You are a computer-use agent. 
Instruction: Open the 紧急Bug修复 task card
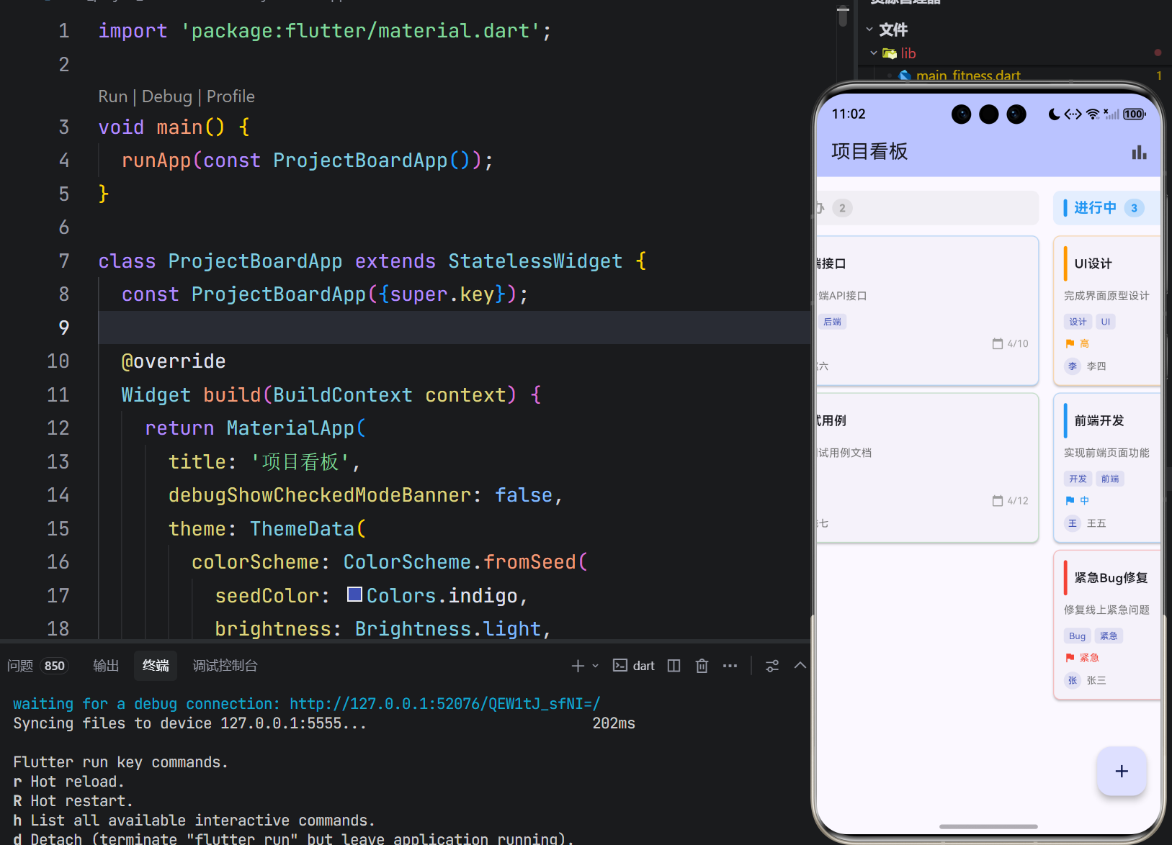1107,625
